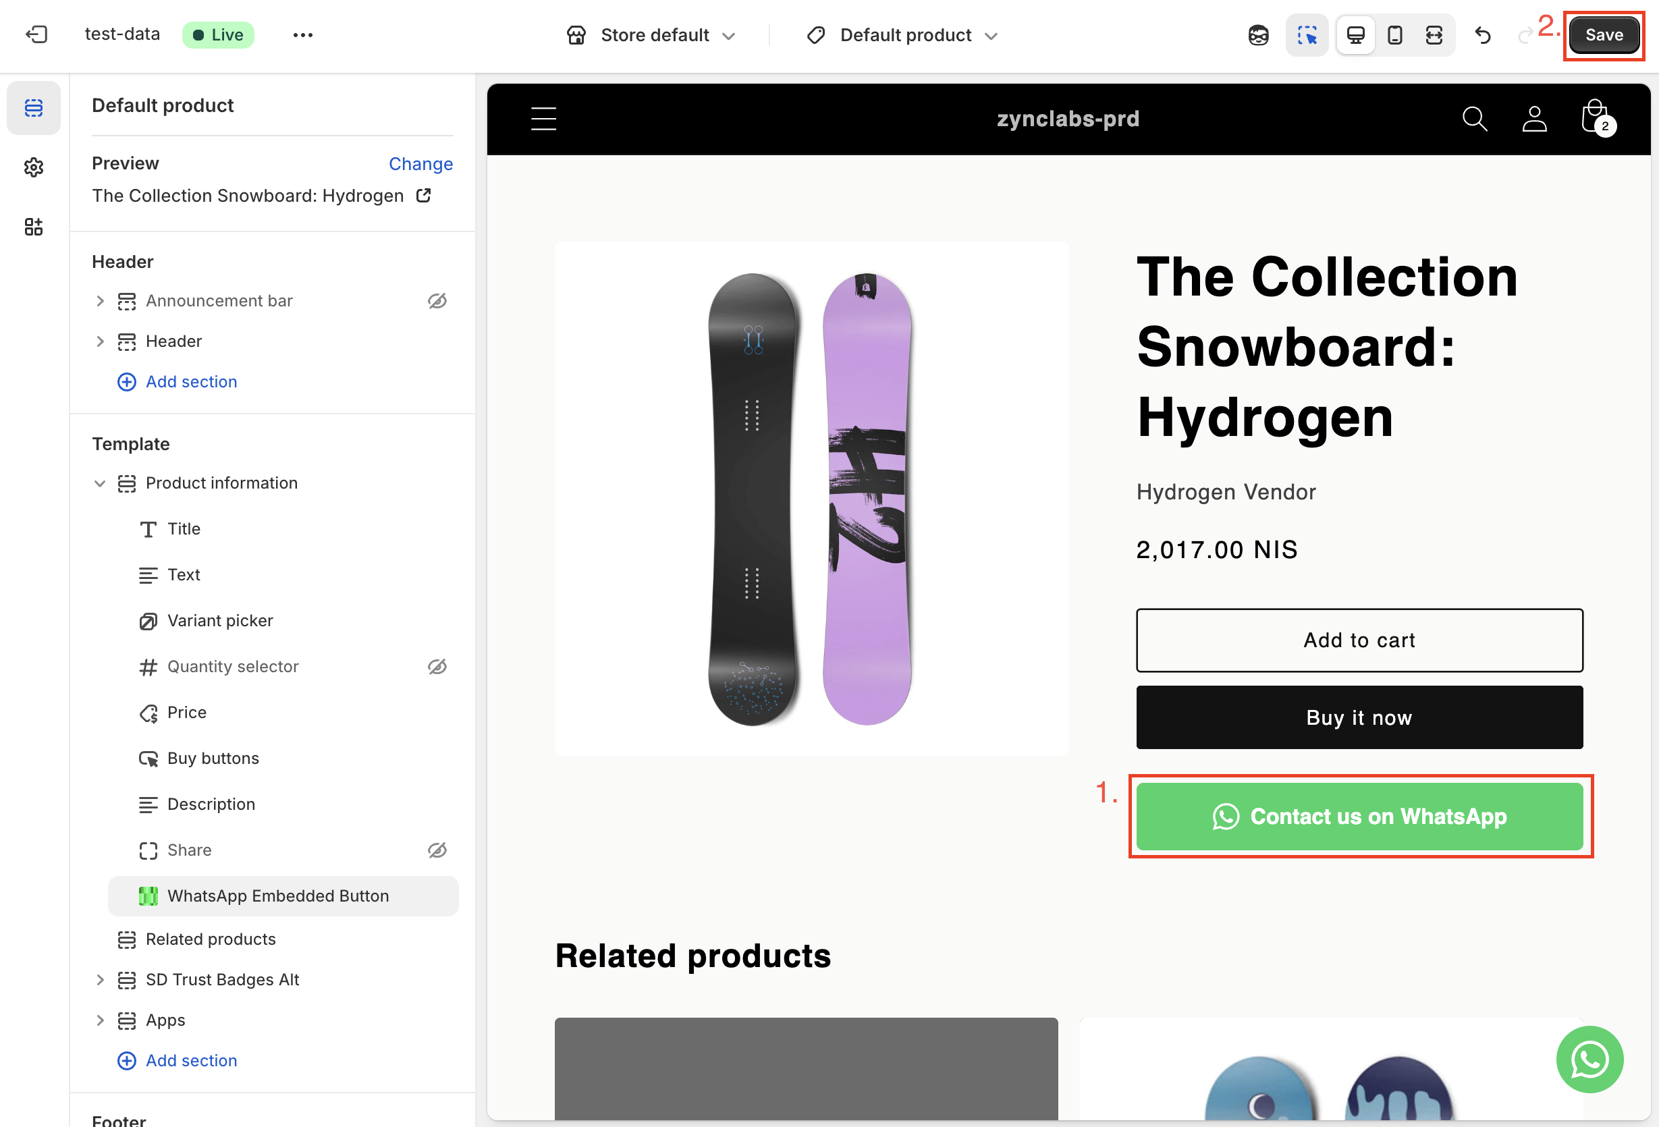Open the app embeds sidebar icon
This screenshot has height=1127, width=1659.
[x=34, y=227]
